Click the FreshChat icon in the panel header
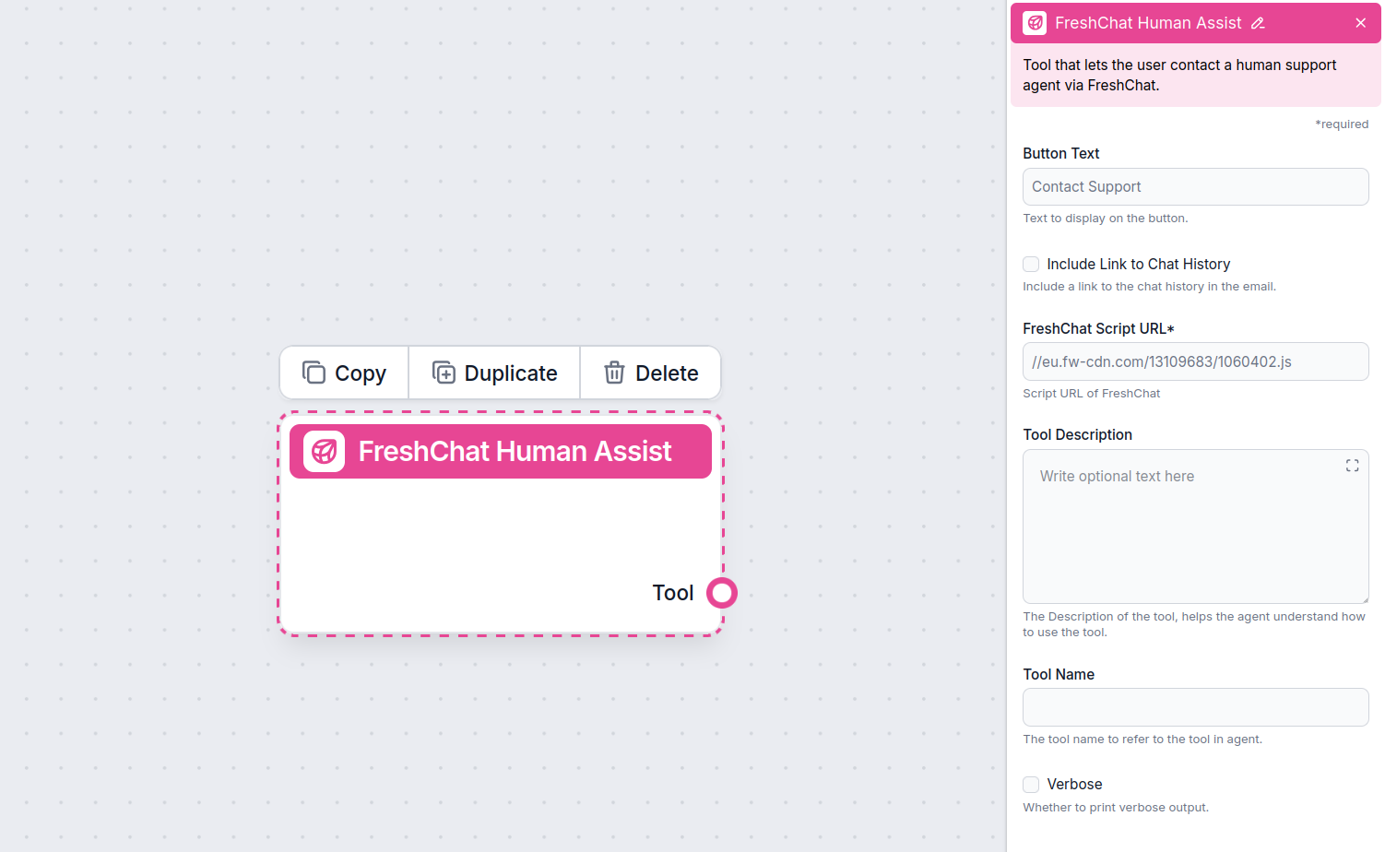Screen dimensions: 1385x852 (1034, 22)
